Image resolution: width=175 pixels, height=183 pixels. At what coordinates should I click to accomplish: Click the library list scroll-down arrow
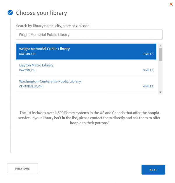coord(160,92)
